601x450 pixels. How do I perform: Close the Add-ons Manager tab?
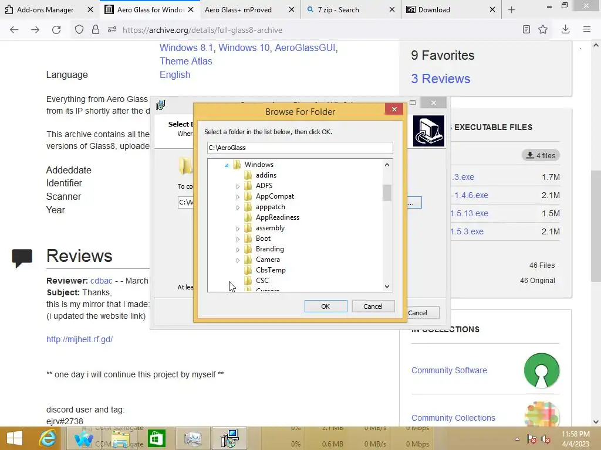point(90,9)
